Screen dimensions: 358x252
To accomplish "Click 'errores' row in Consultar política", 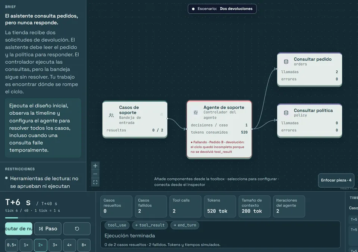I will 310,130.
